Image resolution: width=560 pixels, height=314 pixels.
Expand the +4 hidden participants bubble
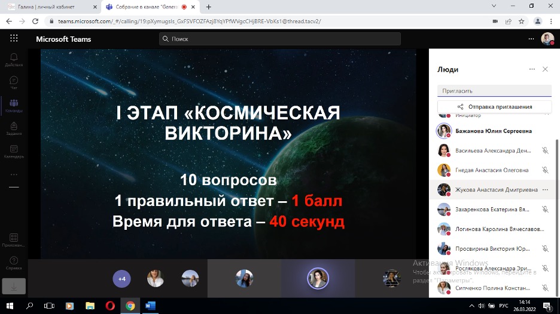(x=121, y=279)
